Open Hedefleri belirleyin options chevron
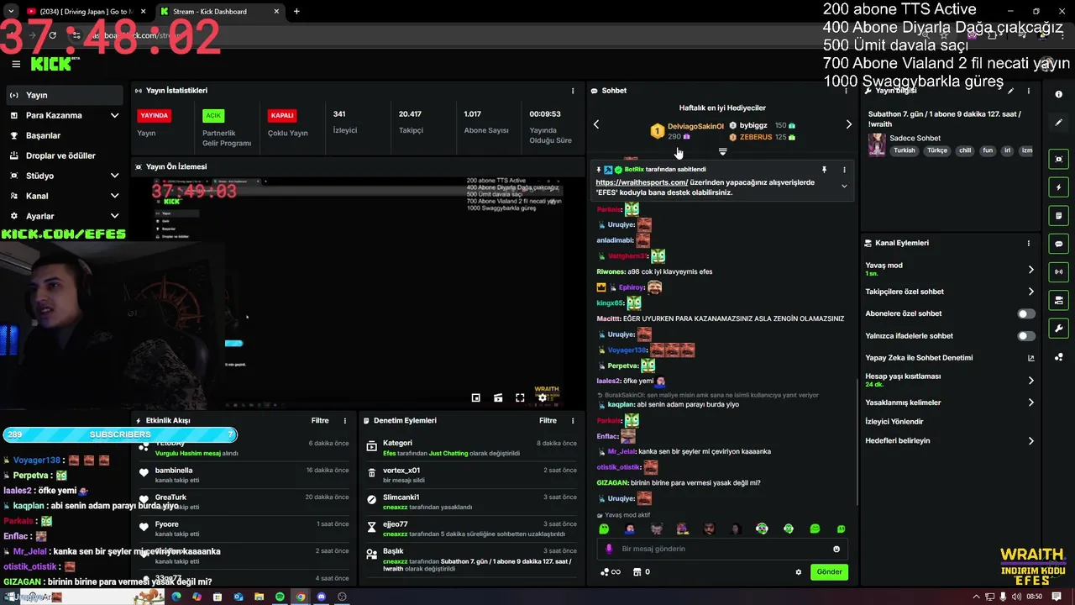 pyautogui.click(x=1030, y=440)
